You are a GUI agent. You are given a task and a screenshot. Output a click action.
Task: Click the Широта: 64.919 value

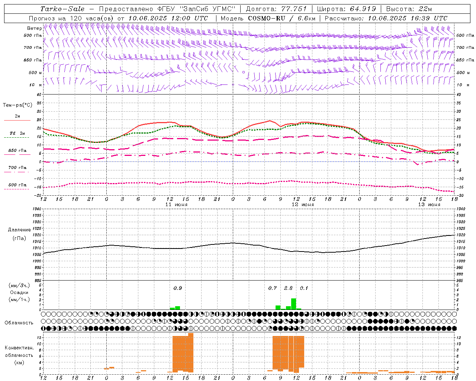pos(347,9)
